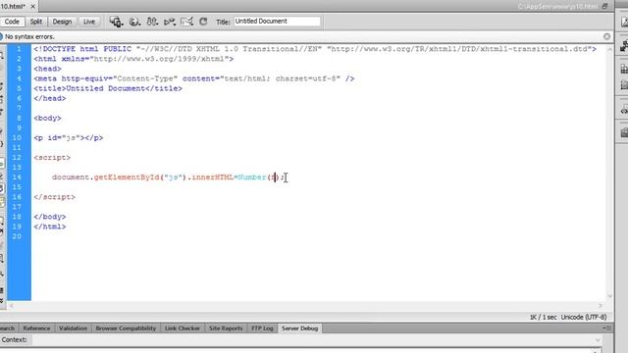Click the 1K / 1 sec status text
The width and height of the screenshot is (628, 353).
543,317
